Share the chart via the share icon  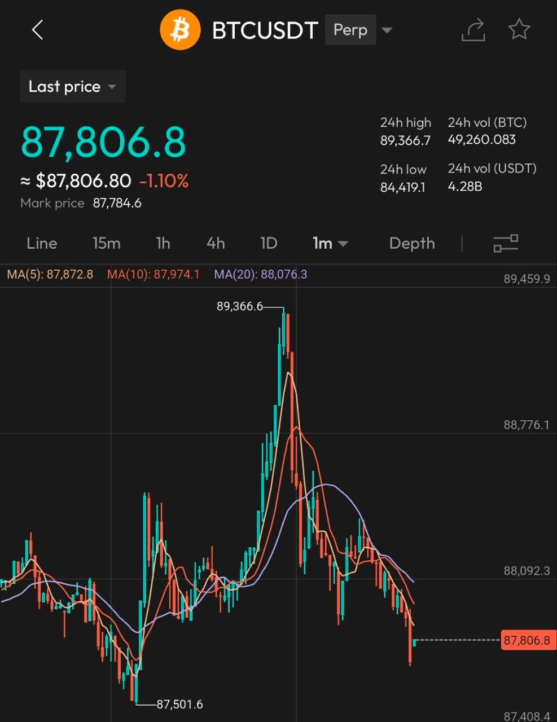point(473,30)
